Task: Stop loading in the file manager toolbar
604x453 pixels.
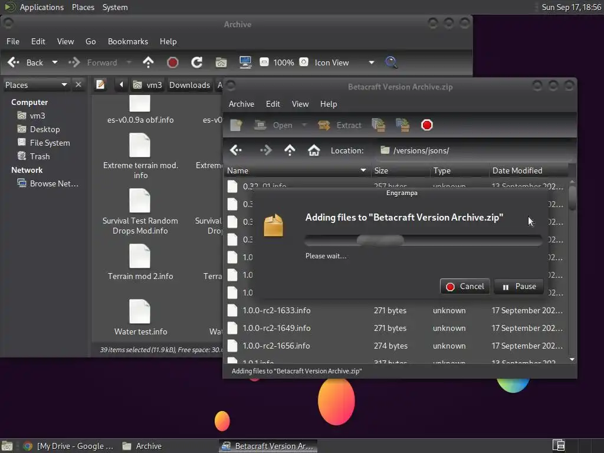Action: coord(173,63)
